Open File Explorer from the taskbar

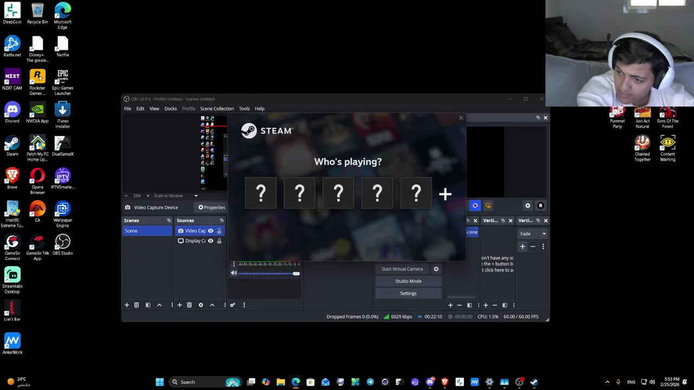point(280,382)
